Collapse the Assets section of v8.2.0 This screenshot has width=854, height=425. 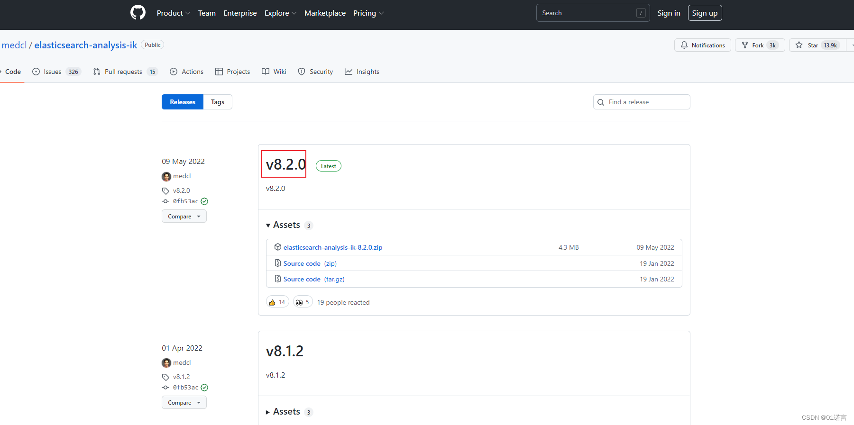click(x=289, y=225)
